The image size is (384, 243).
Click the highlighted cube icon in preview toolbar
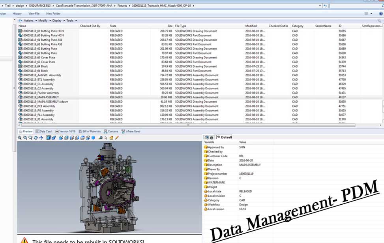pyautogui.click(x=49, y=138)
